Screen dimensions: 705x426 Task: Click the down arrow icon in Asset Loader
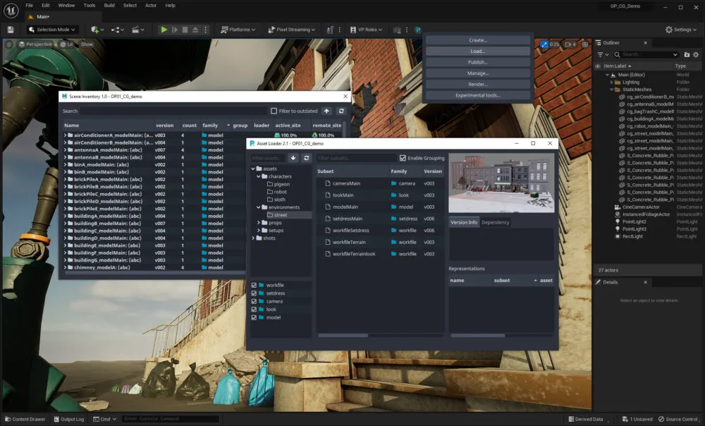coord(293,158)
